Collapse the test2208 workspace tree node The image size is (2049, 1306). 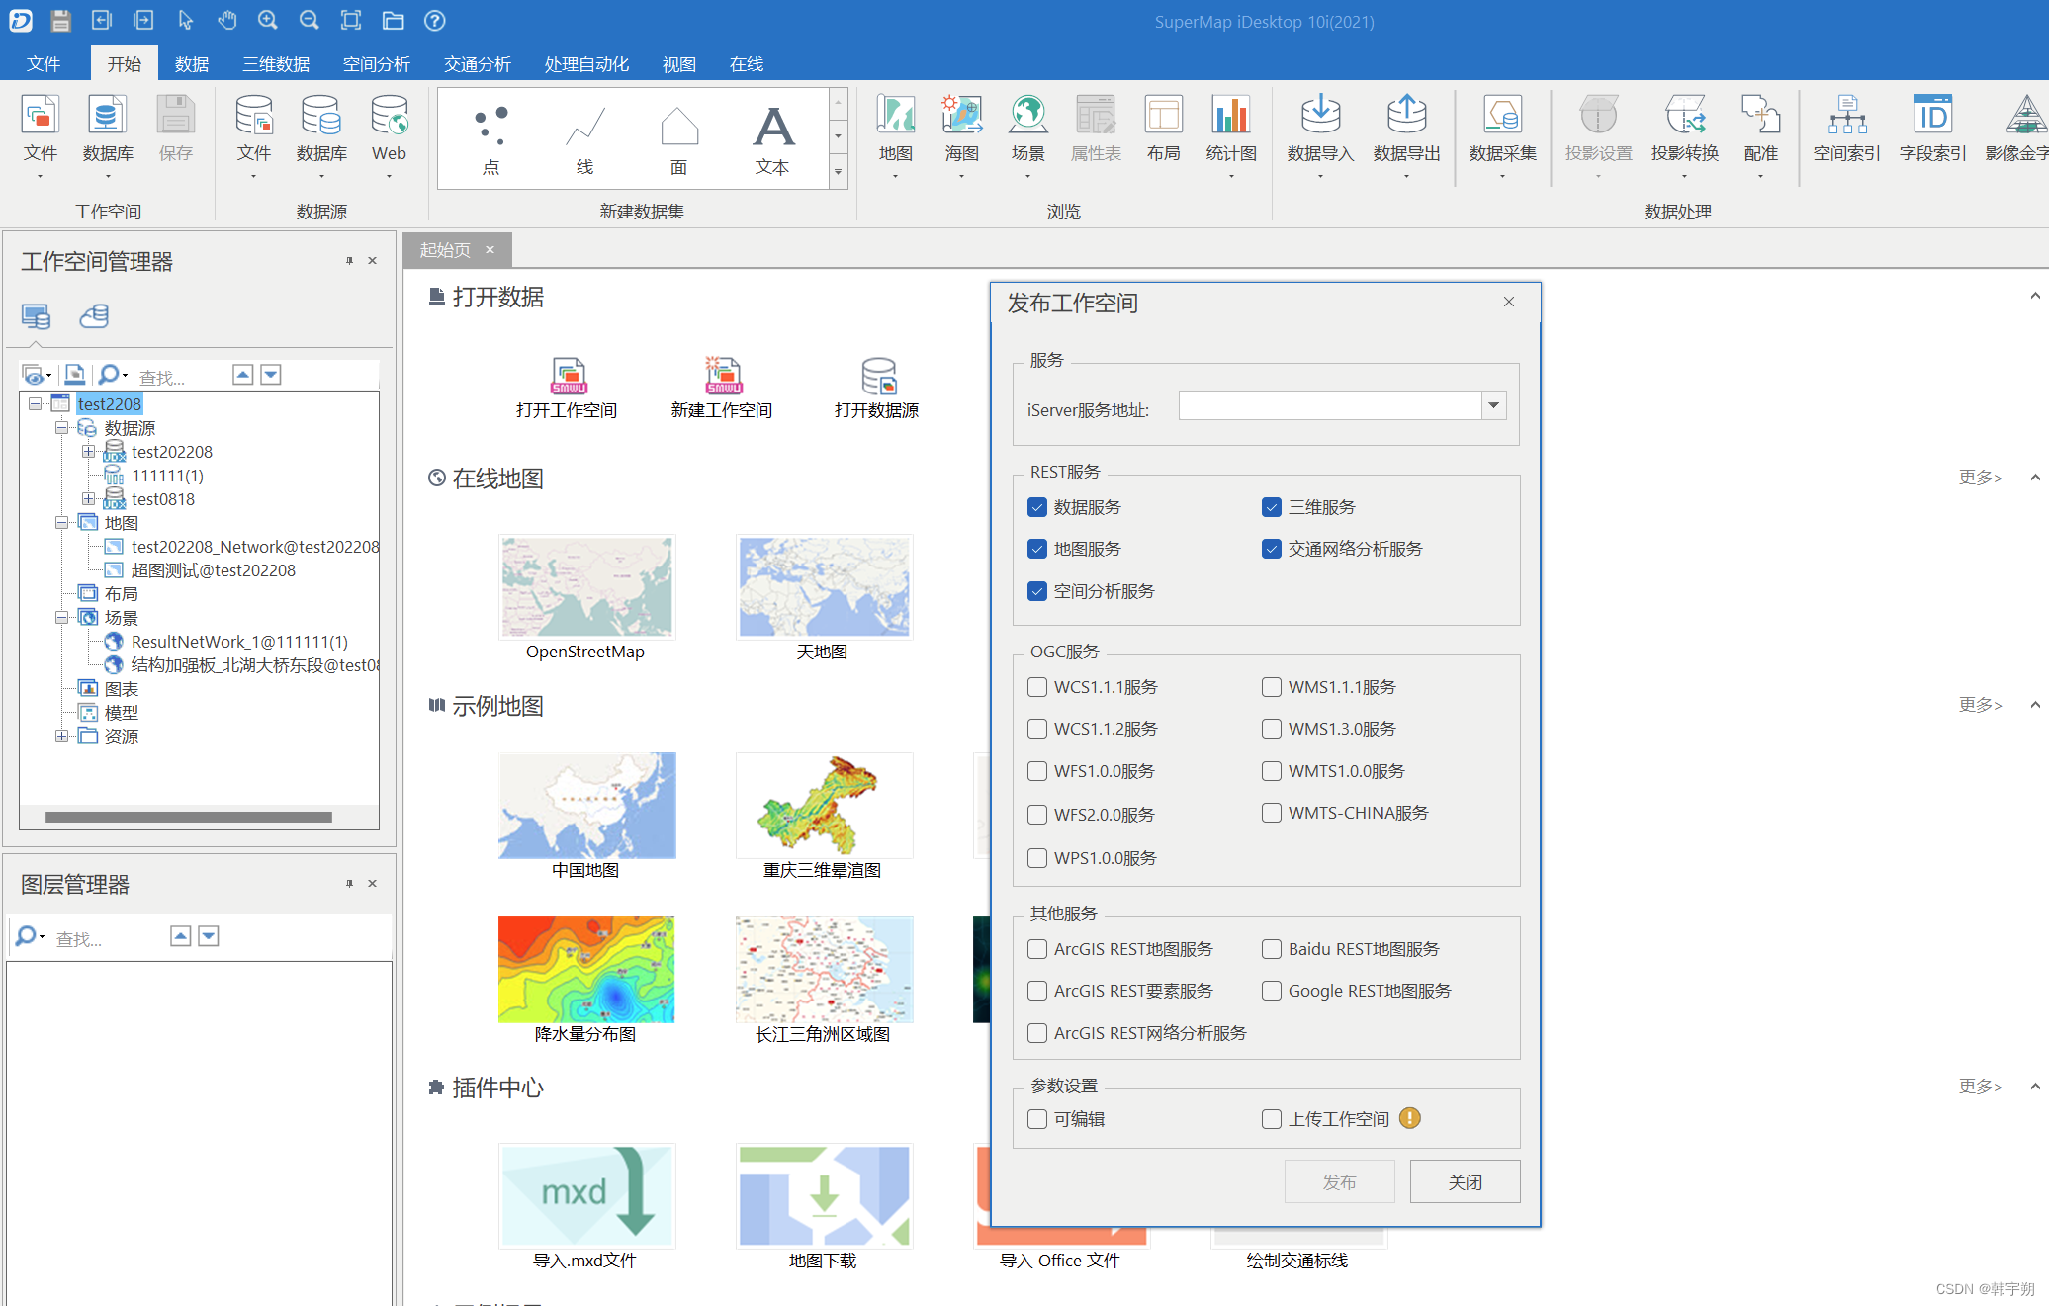click(35, 403)
